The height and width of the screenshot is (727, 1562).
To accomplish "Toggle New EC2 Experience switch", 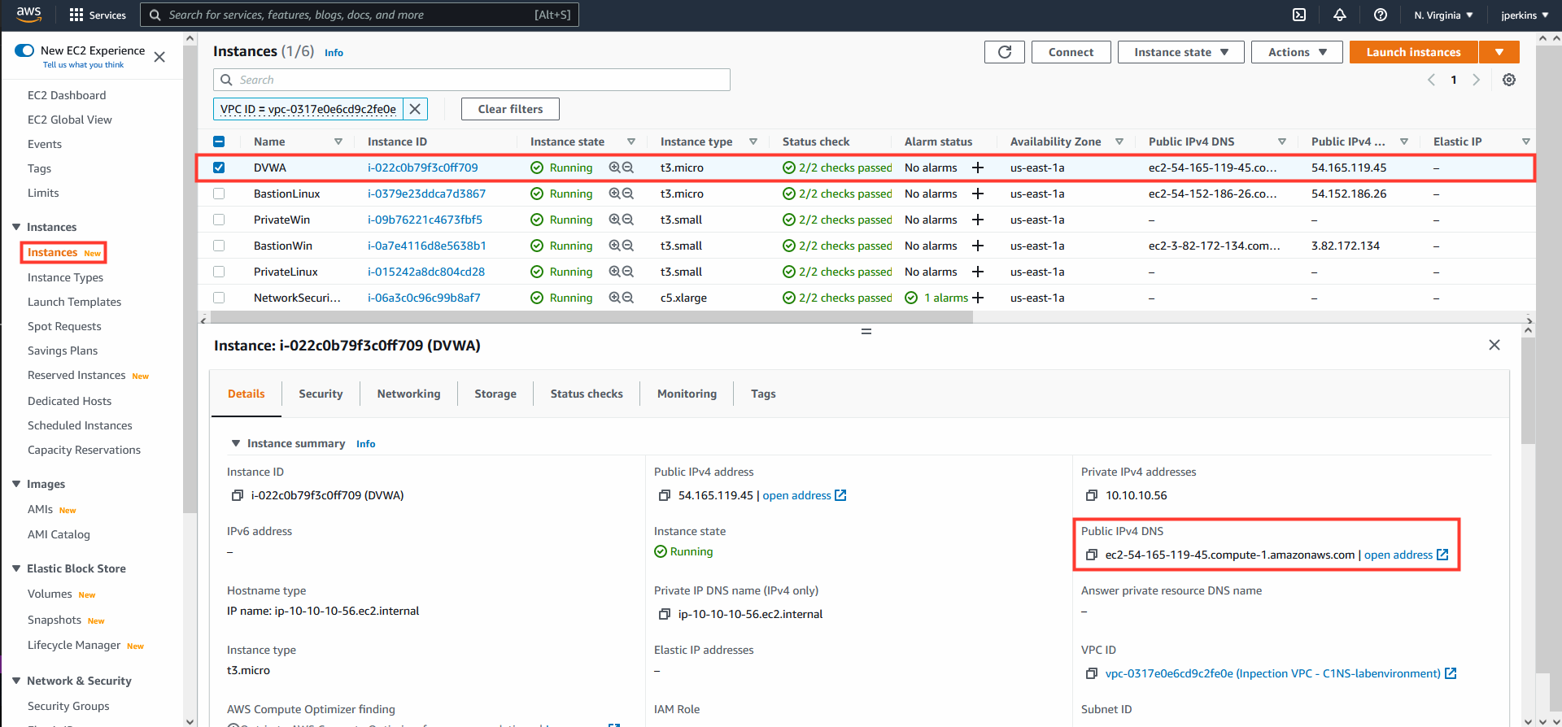I will pyautogui.click(x=24, y=50).
